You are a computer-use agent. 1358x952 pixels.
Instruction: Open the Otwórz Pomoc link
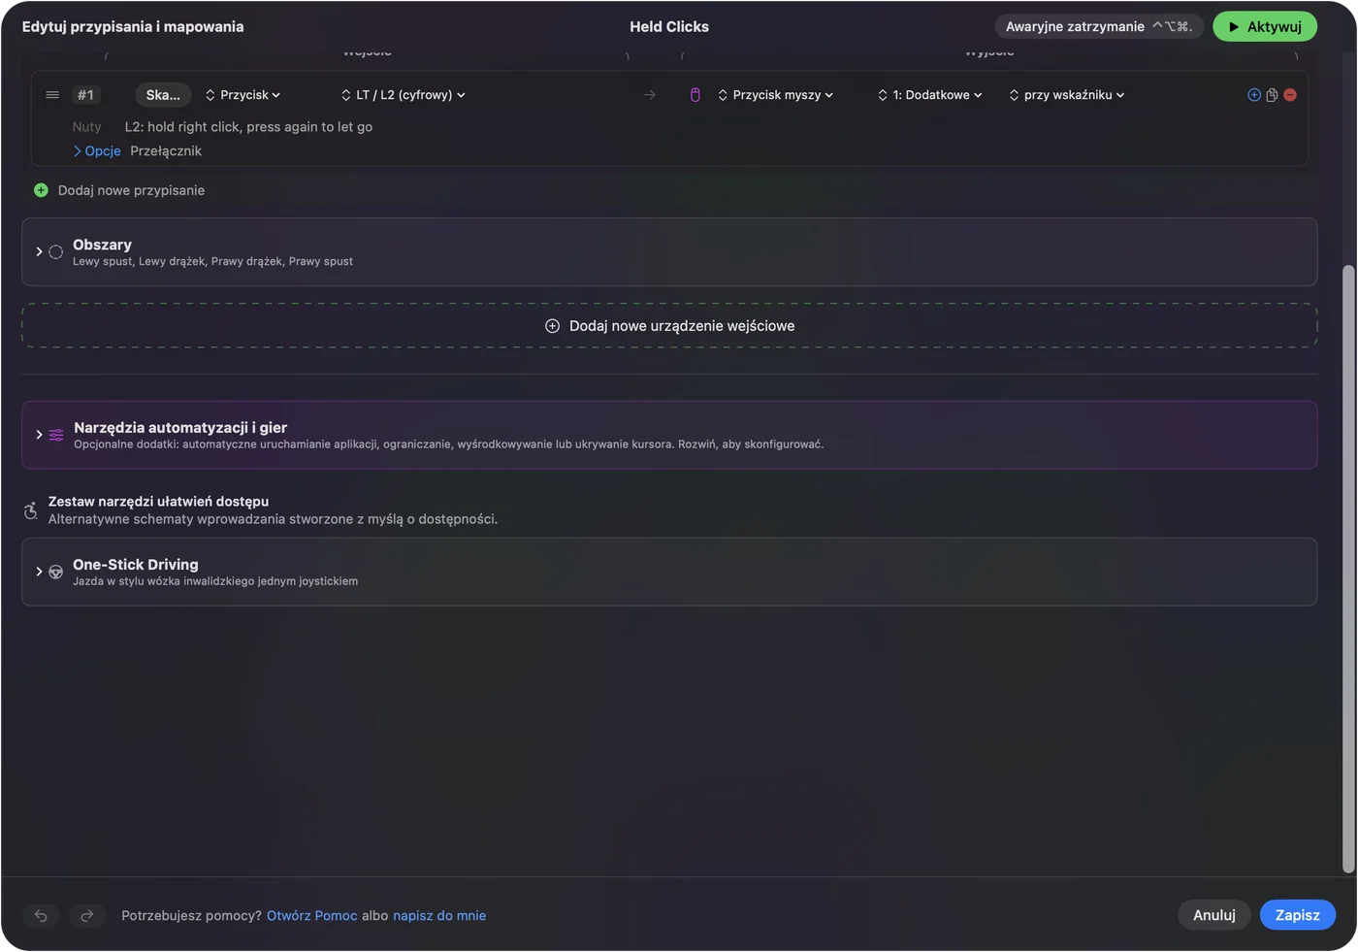point(312,916)
